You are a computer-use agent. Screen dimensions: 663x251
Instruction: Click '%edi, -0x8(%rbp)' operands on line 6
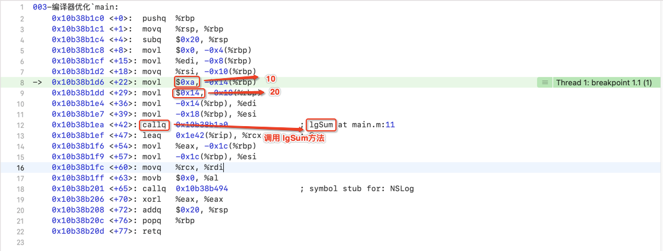tap(214, 61)
